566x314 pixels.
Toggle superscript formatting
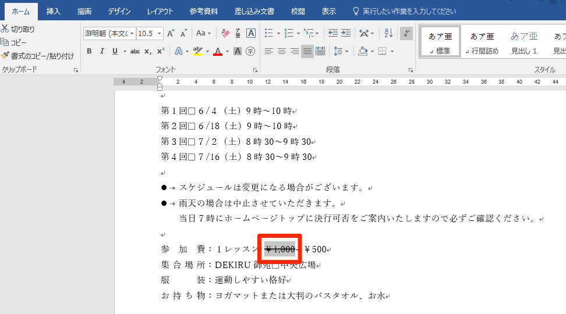tap(161, 51)
